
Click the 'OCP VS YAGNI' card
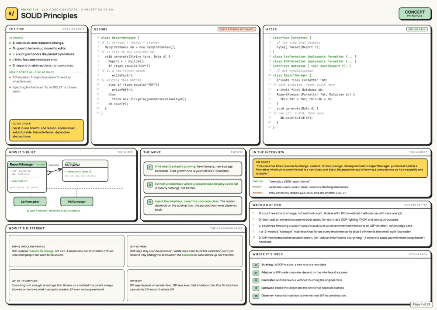[x=184, y=251]
